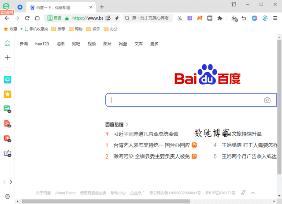Open the 更多 navigation menu
Screen dimensions: 282x204
tap(154, 44)
